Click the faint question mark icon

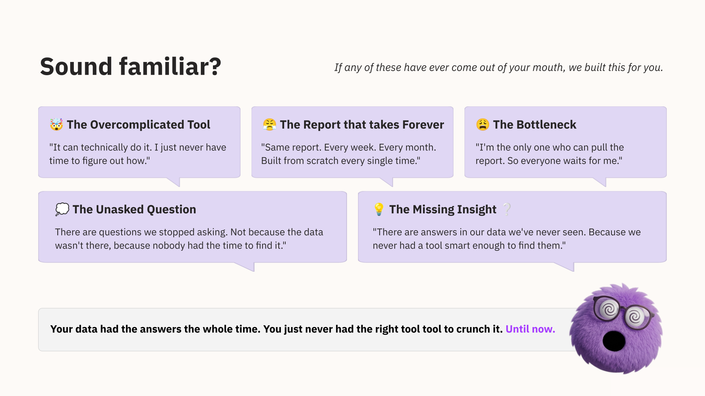pos(507,209)
